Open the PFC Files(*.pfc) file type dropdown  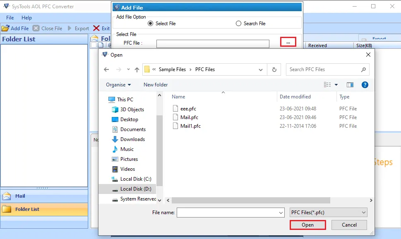tap(328, 213)
